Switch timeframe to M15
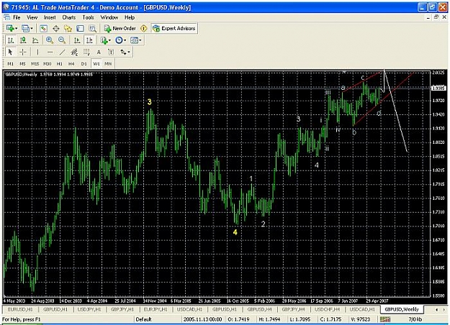 35,63
